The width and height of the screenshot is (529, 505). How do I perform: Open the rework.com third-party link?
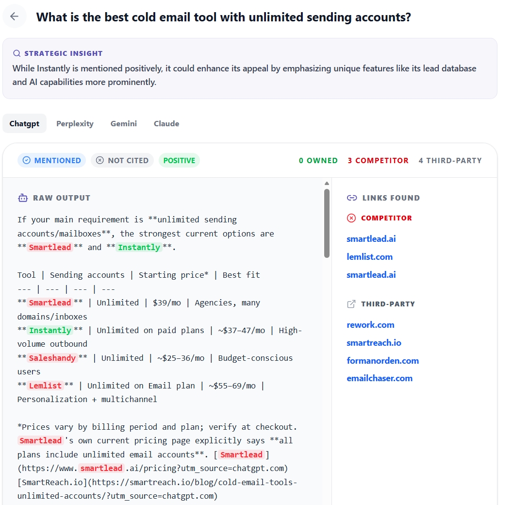coord(370,325)
